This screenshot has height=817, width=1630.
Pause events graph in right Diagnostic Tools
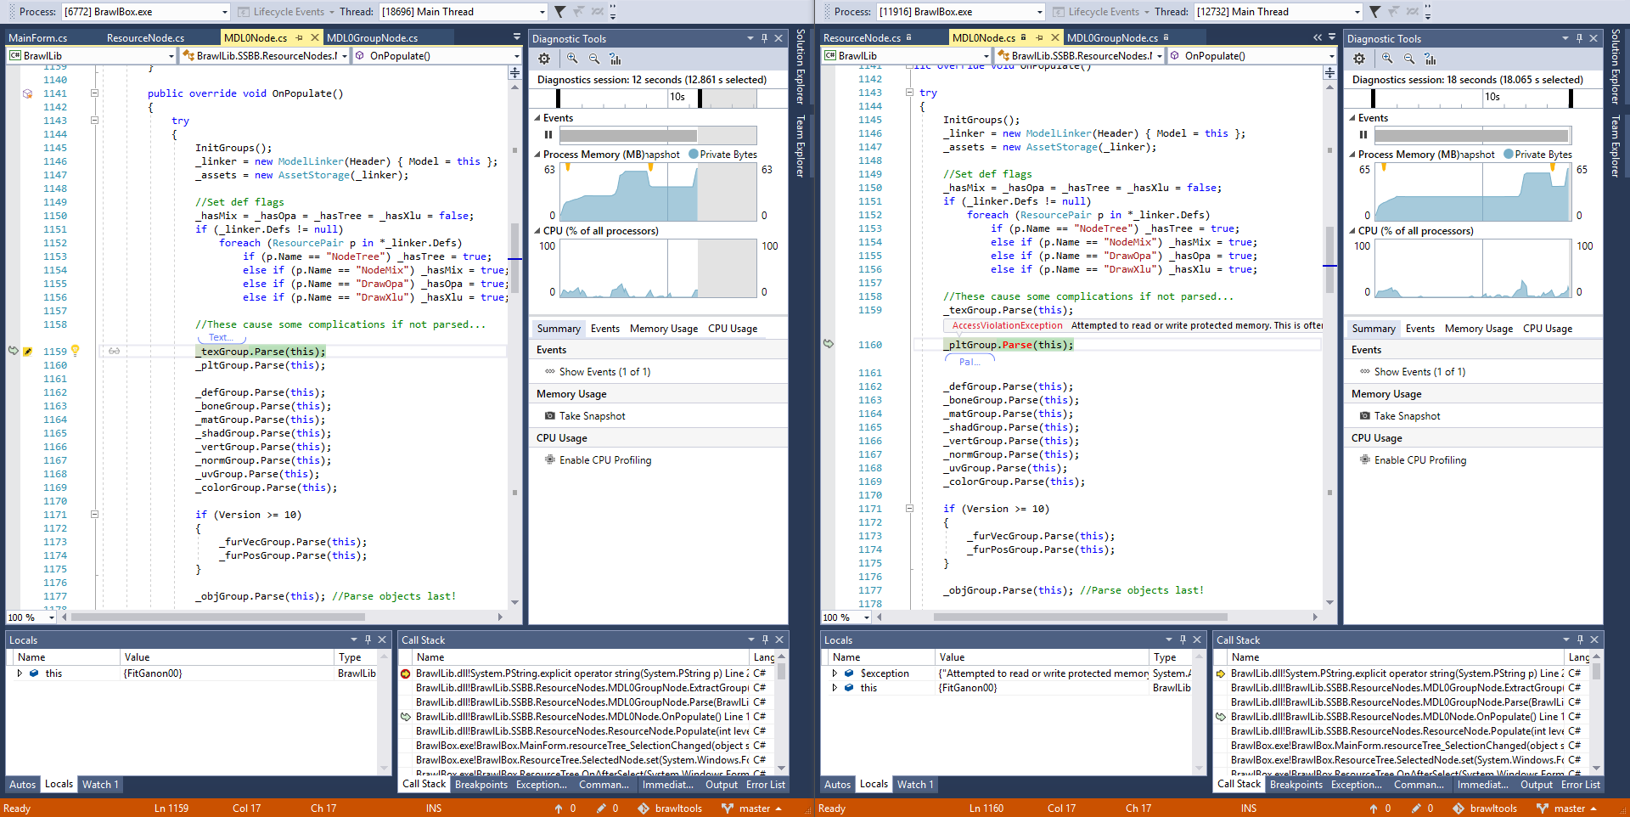click(1363, 135)
